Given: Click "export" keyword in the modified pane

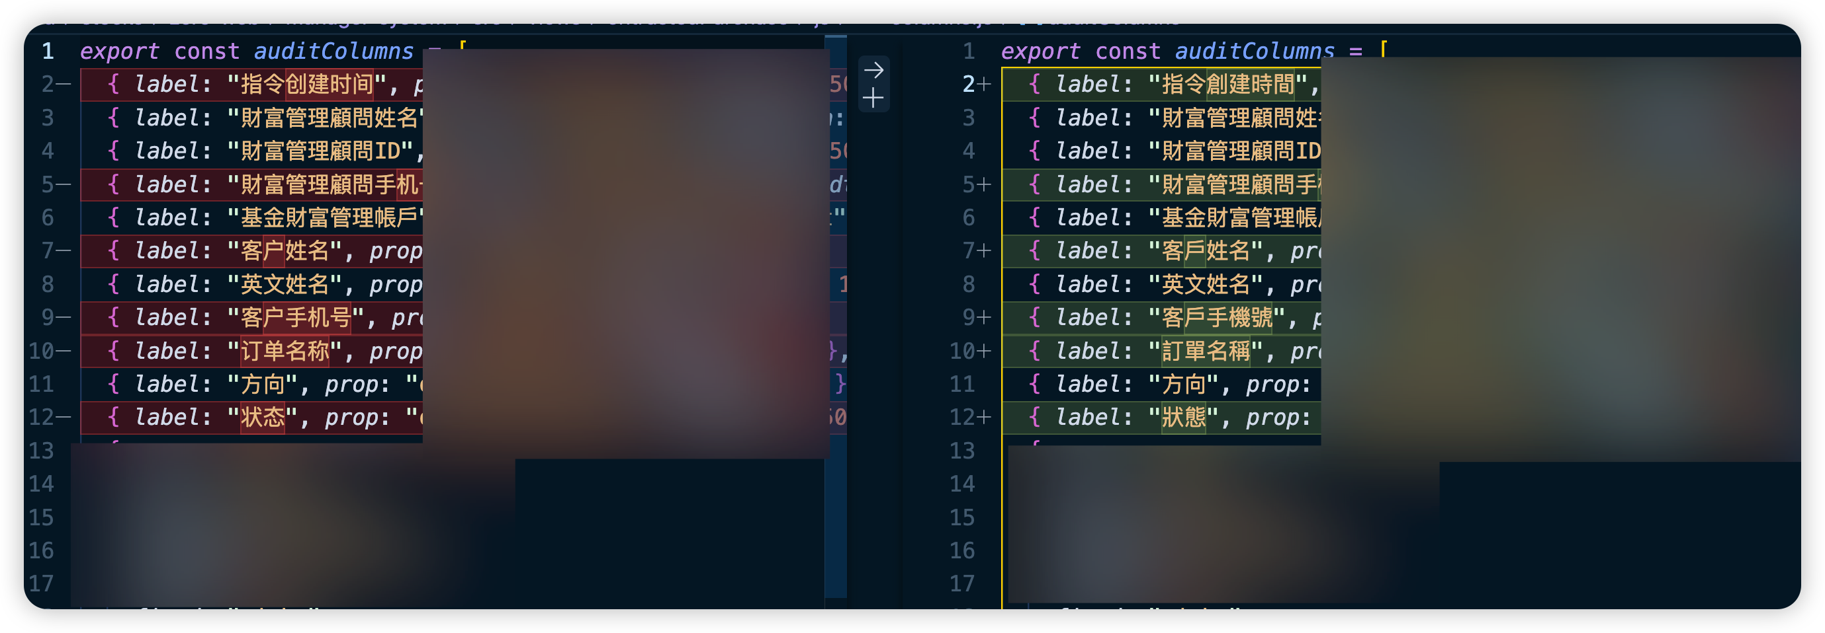Looking at the screenshot, I should [x=1040, y=52].
